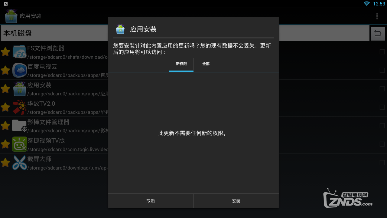Screen dimensions: 387x218
Task: Click the 本机磁盘 path field
Action: coord(54,33)
